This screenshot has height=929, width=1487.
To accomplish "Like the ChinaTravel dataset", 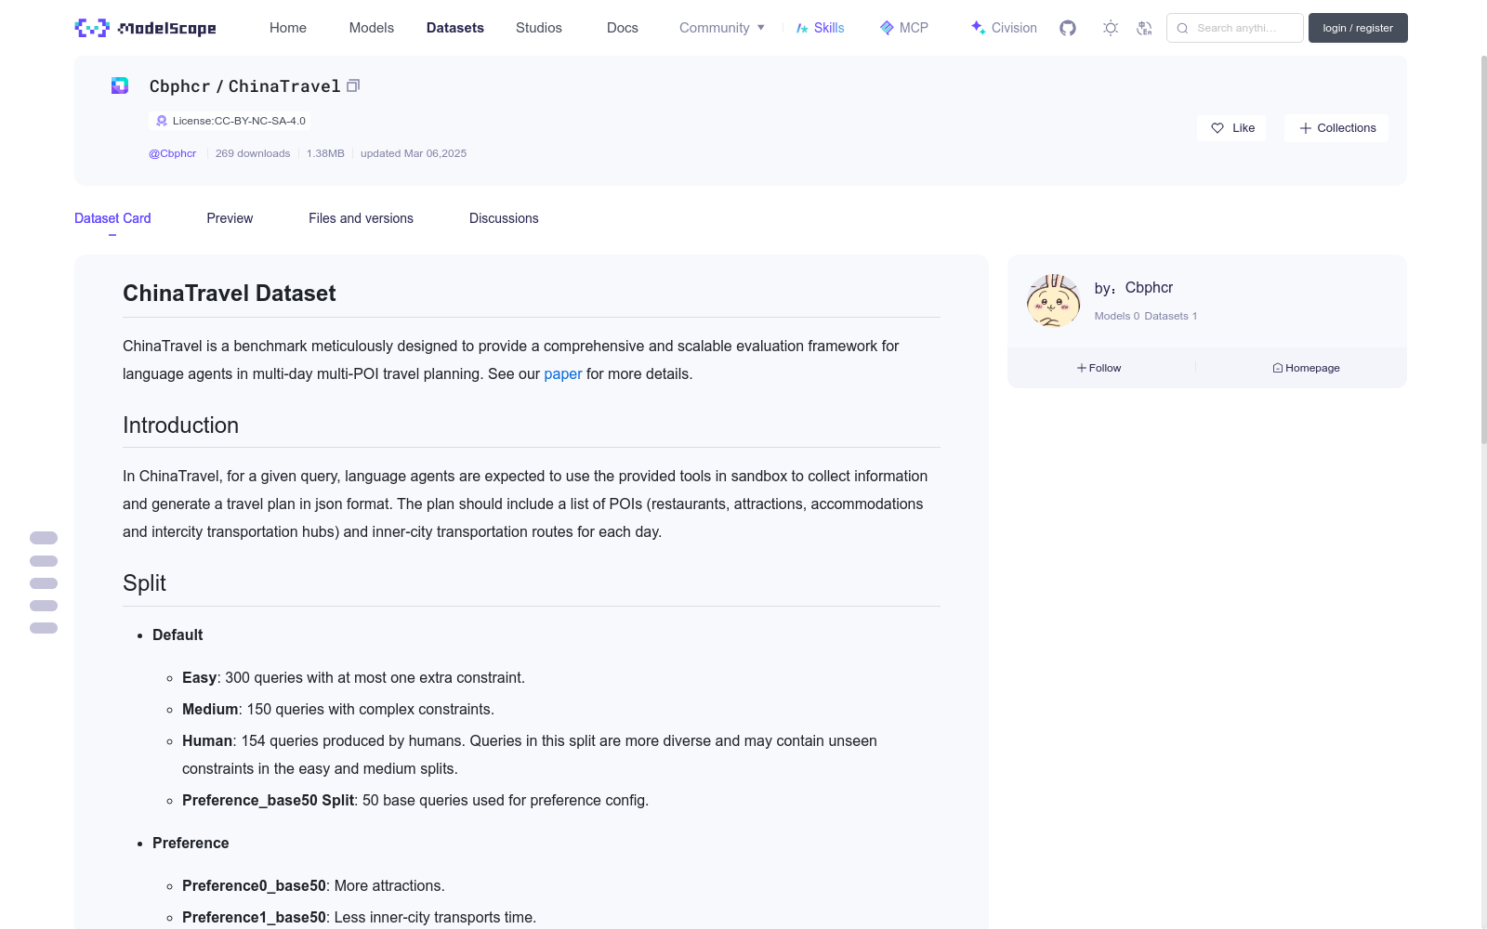I will 1231,128.
